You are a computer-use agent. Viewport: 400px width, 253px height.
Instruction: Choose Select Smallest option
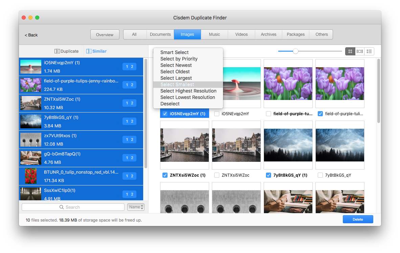[188, 84]
